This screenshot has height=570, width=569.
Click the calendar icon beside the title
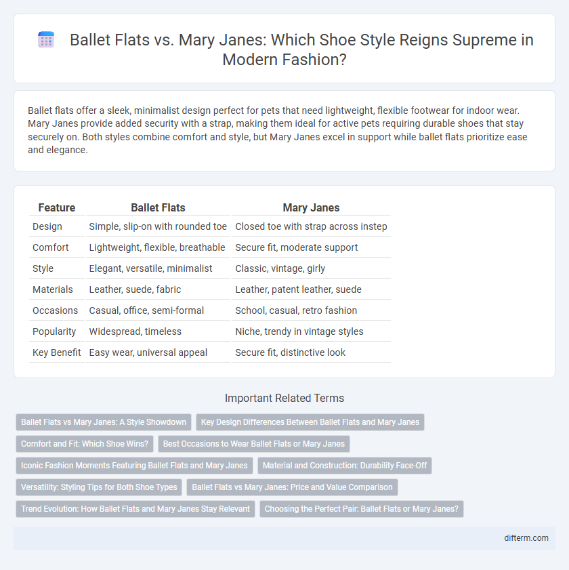(x=46, y=39)
